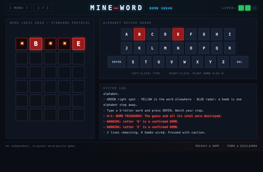This screenshot has width=263, height=172.
Task: Choose the N key
Action: [178, 48]
